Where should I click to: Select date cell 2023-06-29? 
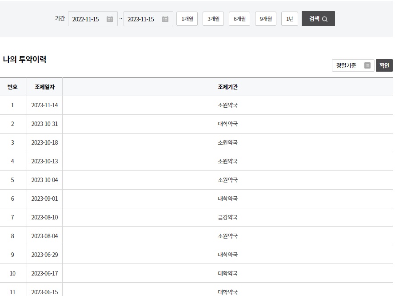coord(44,255)
